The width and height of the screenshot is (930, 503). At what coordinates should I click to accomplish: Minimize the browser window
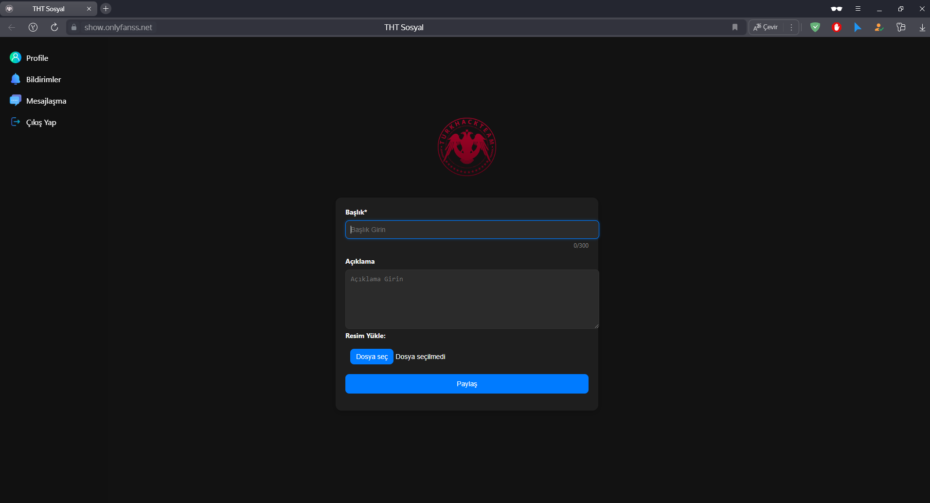click(879, 9)
